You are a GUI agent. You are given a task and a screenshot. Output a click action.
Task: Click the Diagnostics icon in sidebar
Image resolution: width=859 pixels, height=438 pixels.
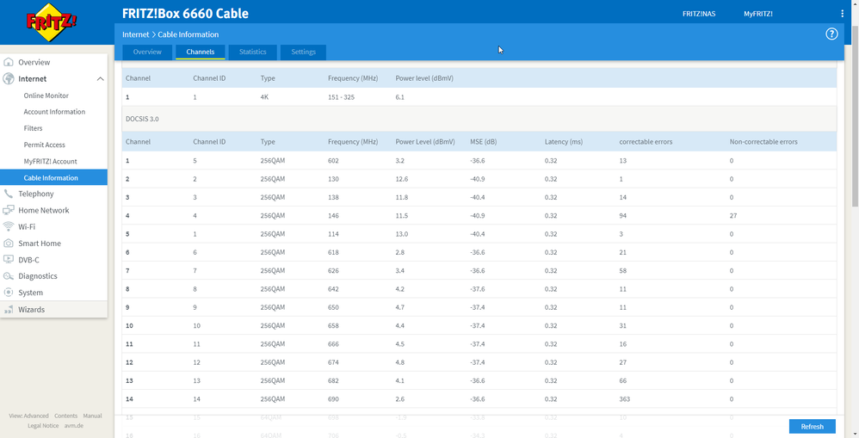click(9, 276)
